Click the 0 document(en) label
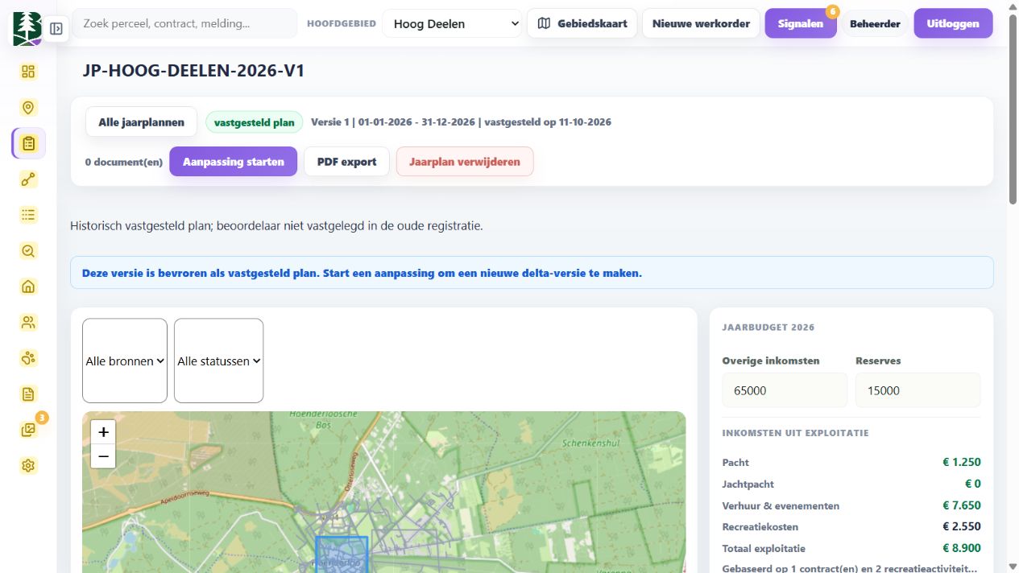This screenshot has width=1019, height=573. pyautogui.click(x=124, y=162)
